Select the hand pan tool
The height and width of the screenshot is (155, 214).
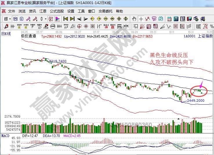[134, 19]
